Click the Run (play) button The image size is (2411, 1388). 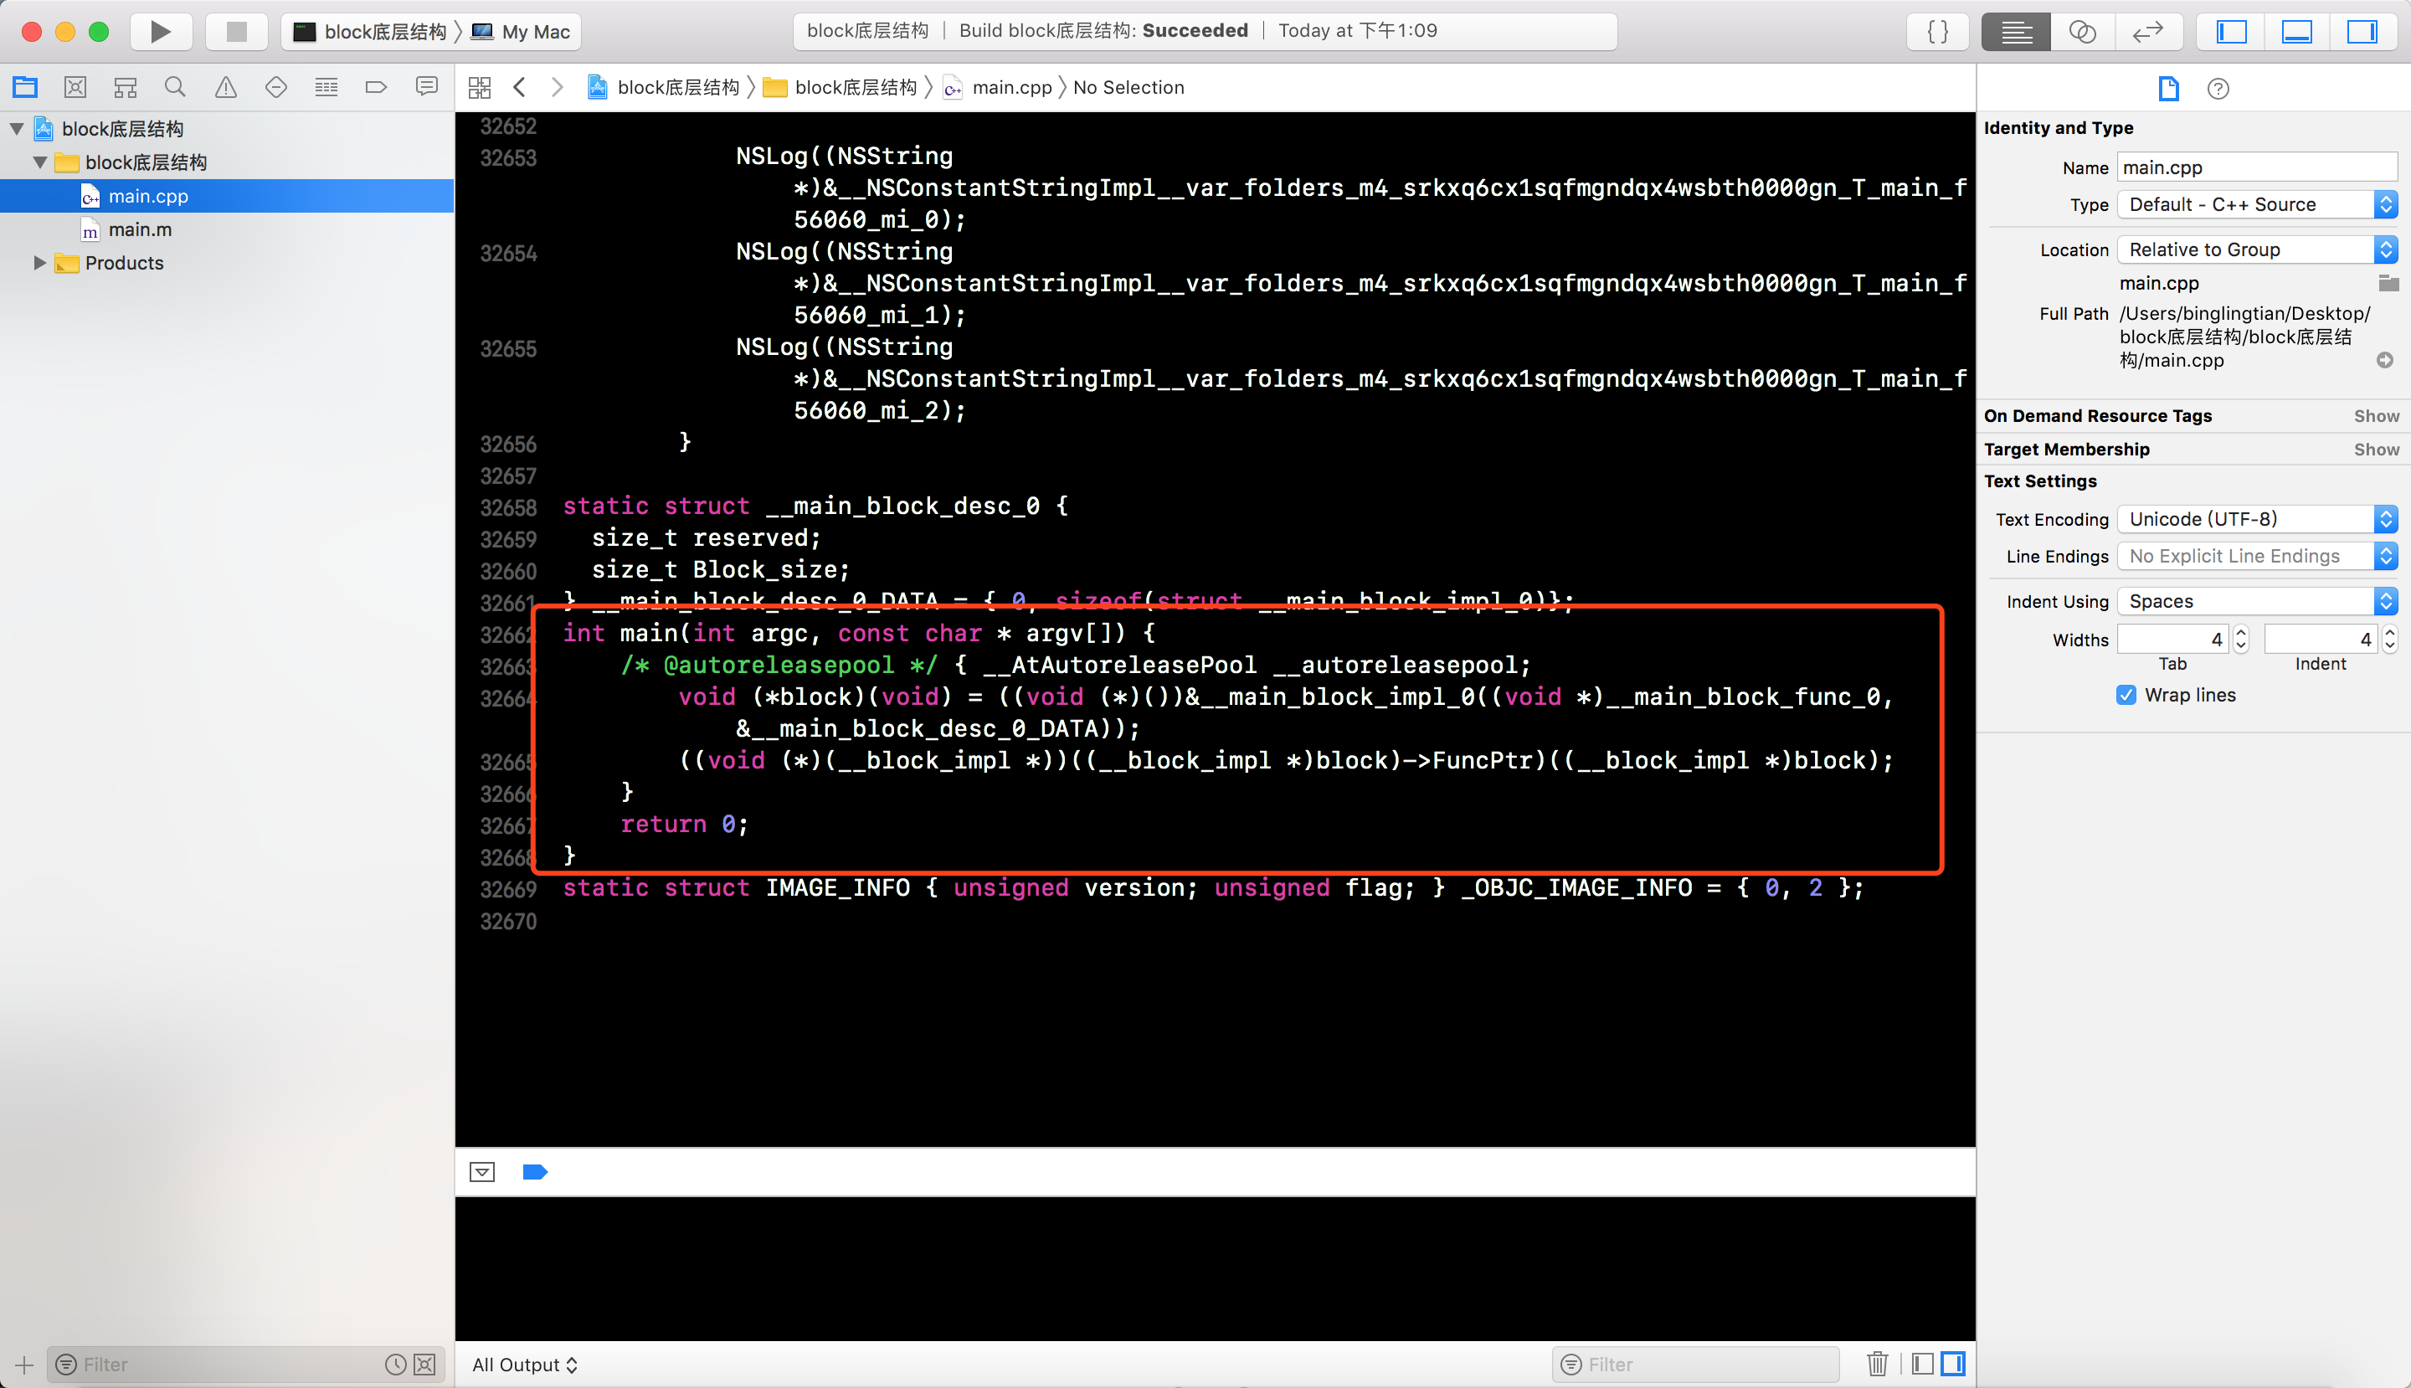(x=160, y=32)
